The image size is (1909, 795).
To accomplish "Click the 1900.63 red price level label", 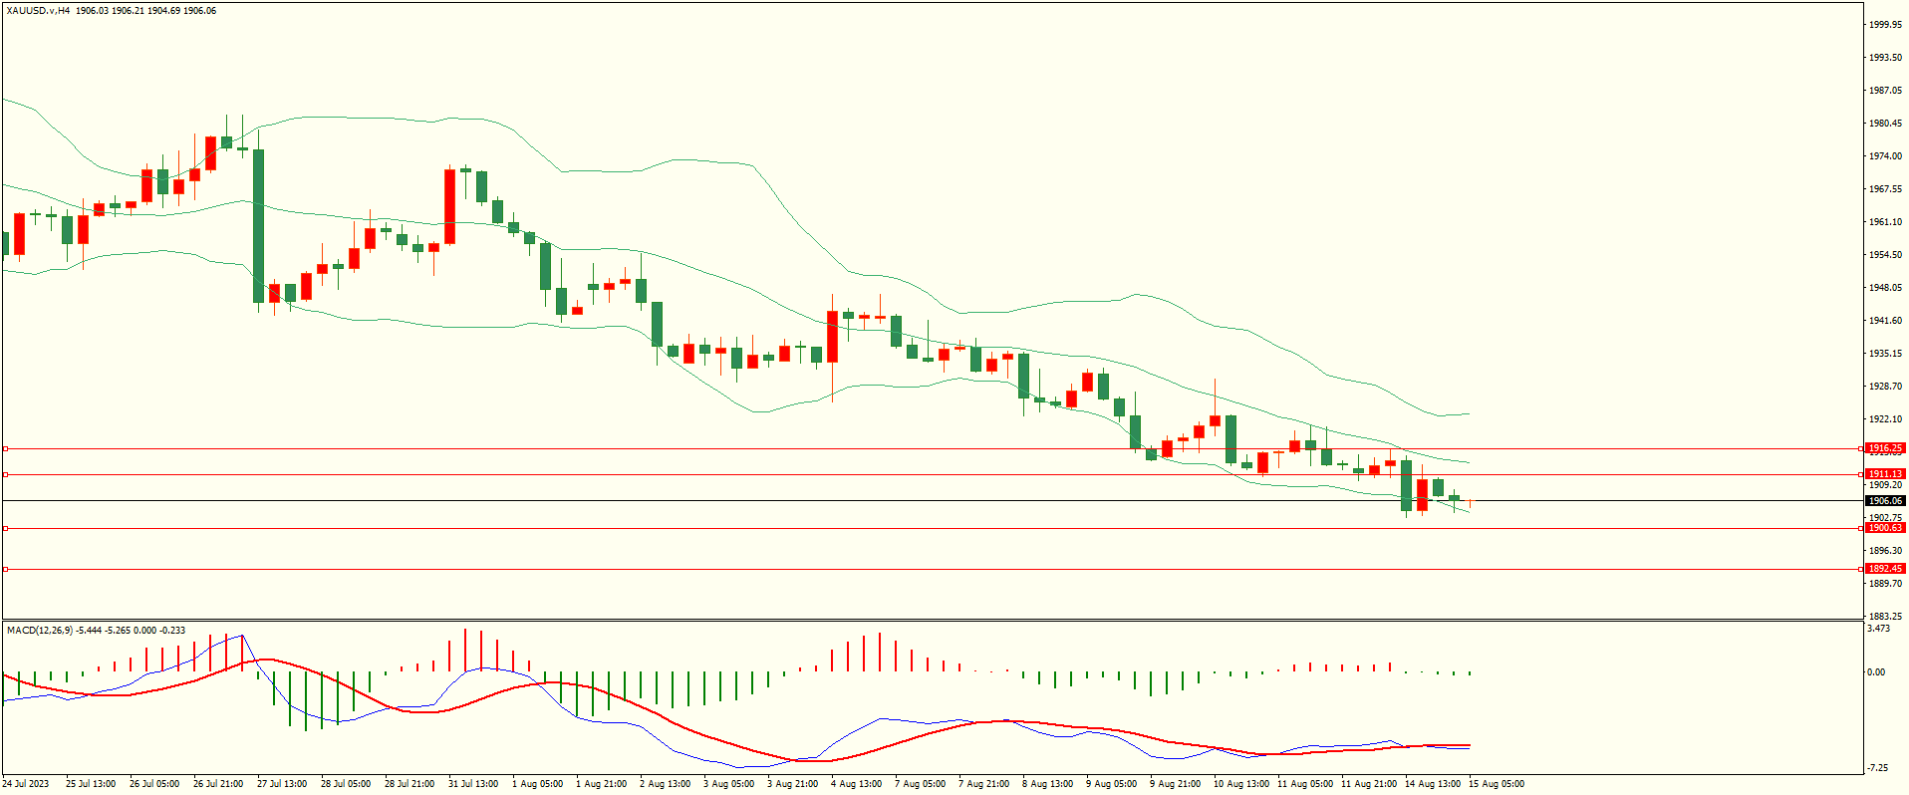I will 1884,528.
